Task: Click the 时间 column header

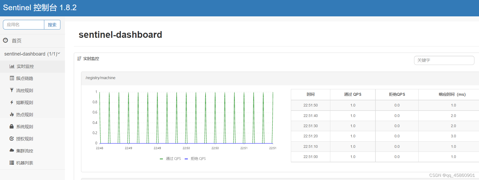Action: tap(310, 94)
